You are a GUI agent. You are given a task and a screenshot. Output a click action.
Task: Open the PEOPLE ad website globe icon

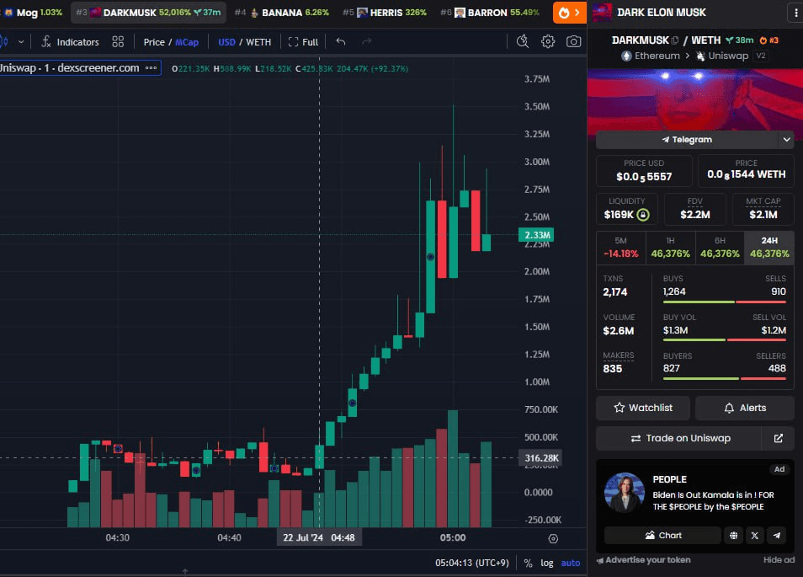click(734, 536)
